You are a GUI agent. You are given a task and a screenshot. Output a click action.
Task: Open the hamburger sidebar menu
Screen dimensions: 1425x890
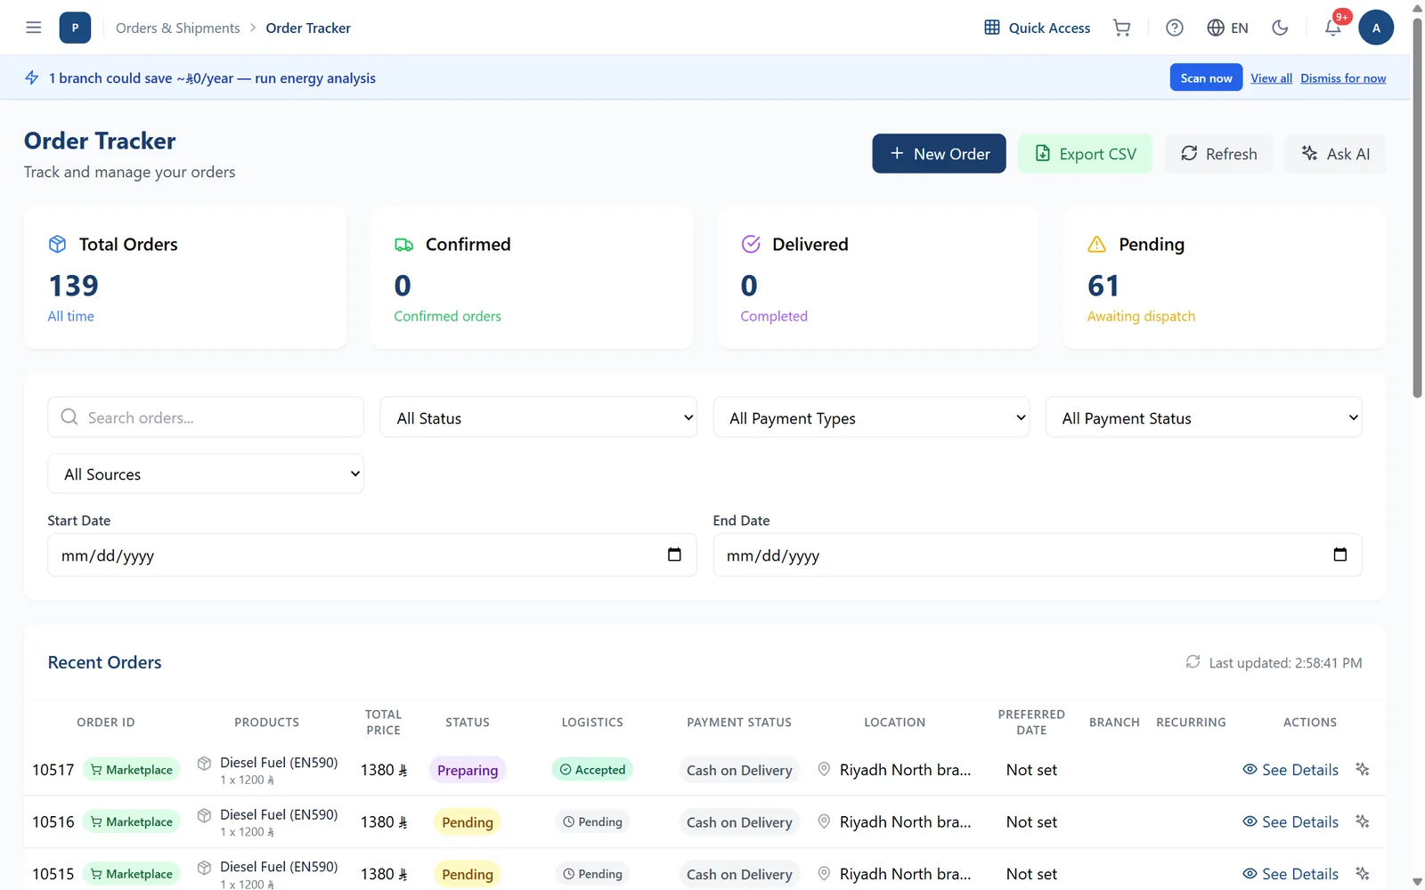coord(34,28)
